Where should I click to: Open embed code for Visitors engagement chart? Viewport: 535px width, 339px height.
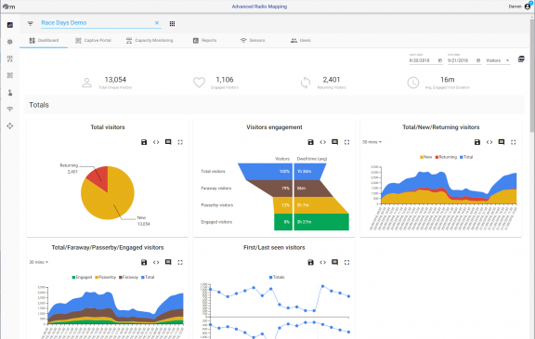pos(323,142)
